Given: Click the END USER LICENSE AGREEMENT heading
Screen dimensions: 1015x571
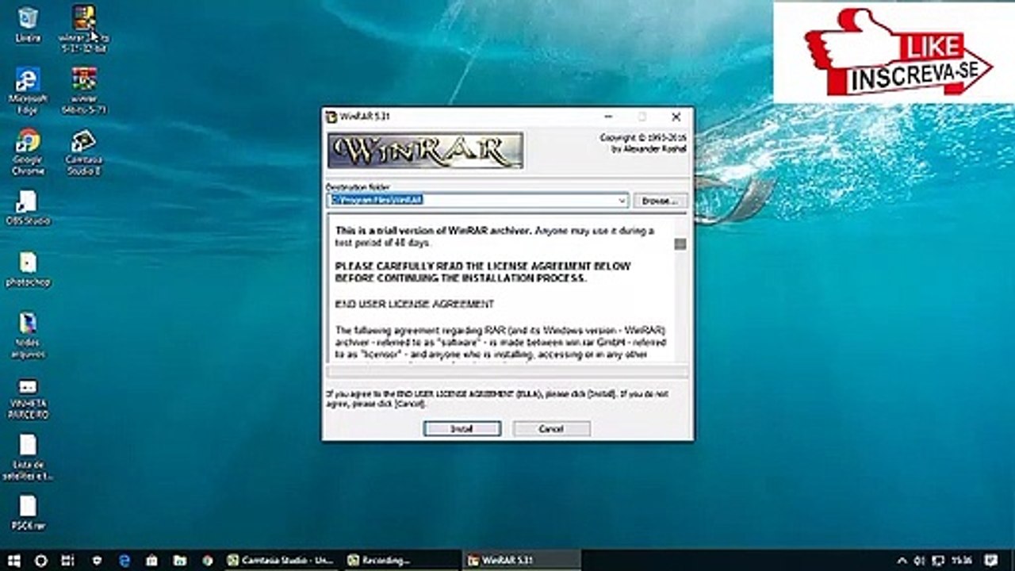Looking at the screenshot, I should tap(415, 304).
